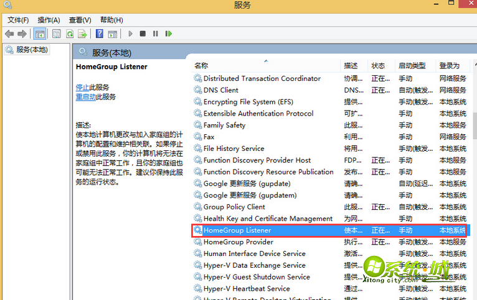This screenshot has height=300, width=477.
Task: Open the 文件(F) menu
Action: [18, 20]
